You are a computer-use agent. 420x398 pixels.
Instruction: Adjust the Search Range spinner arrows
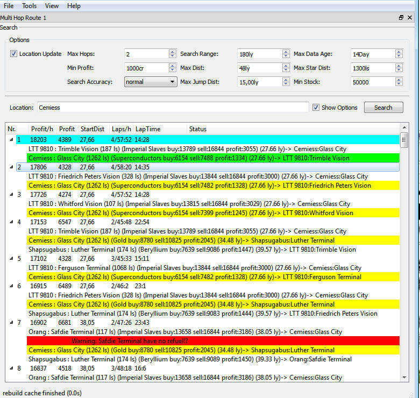286,54
